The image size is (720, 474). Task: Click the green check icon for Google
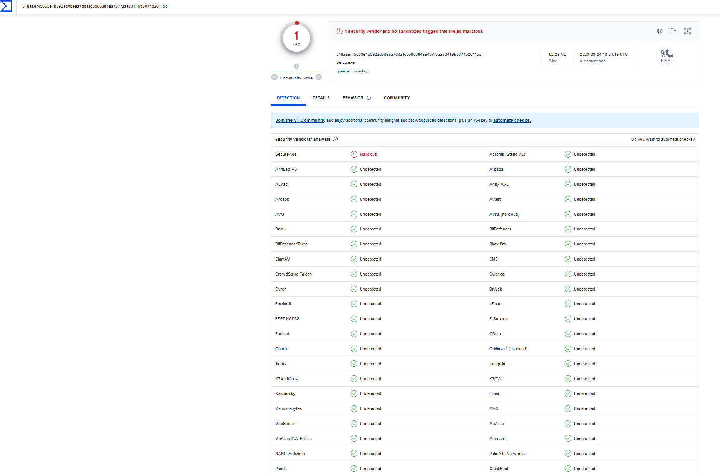pos(354,349)
